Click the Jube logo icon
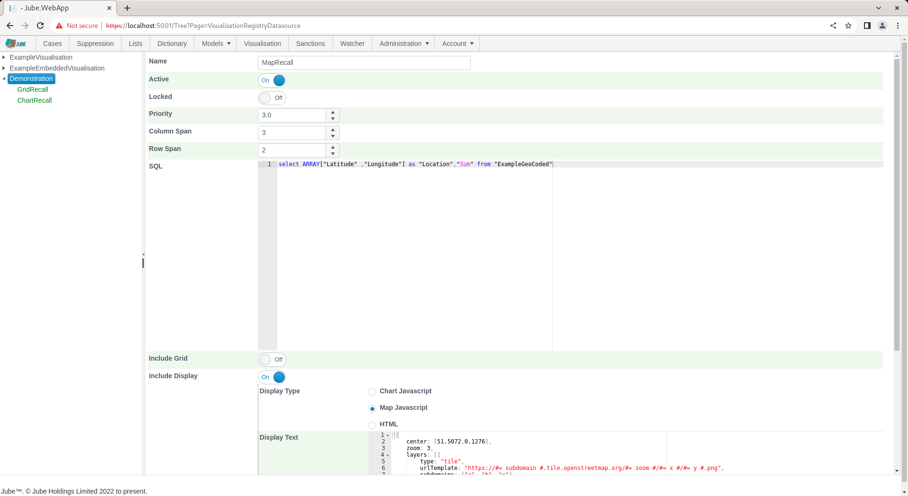Image resolution: width=908 pixels, height=496 pixels. click(16, 44)
